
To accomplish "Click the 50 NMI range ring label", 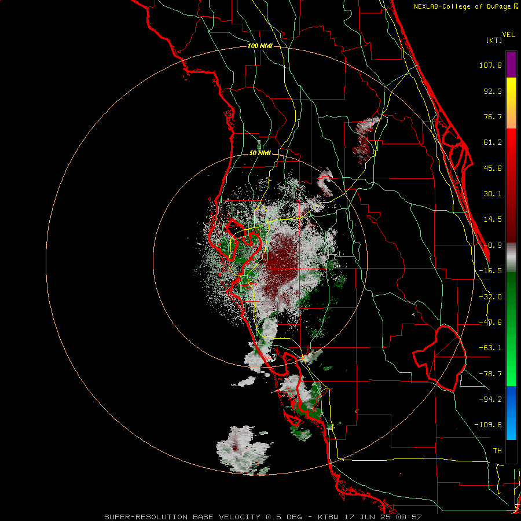I will [x=260, y=153].
